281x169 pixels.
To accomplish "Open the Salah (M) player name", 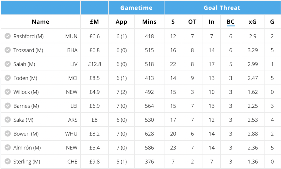I will 24,64.
